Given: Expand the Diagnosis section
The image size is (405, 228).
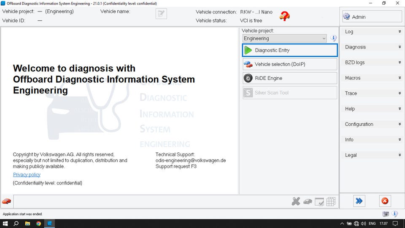Looking at the screenshot, I should (373, 47).
